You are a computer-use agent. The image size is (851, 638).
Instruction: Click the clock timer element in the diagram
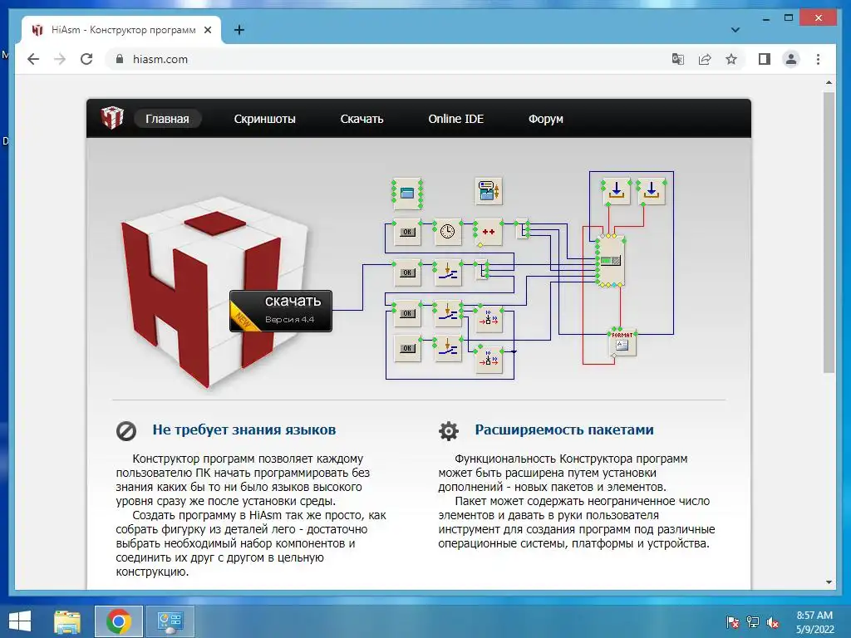point(448,232)
